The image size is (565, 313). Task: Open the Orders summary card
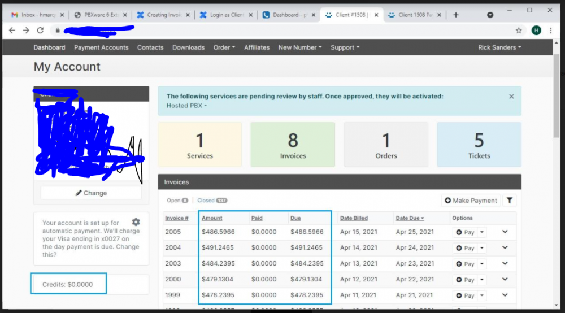point(386,145)
